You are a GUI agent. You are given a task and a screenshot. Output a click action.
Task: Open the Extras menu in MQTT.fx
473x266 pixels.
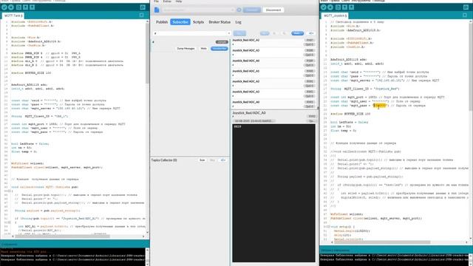pos(167,1)
